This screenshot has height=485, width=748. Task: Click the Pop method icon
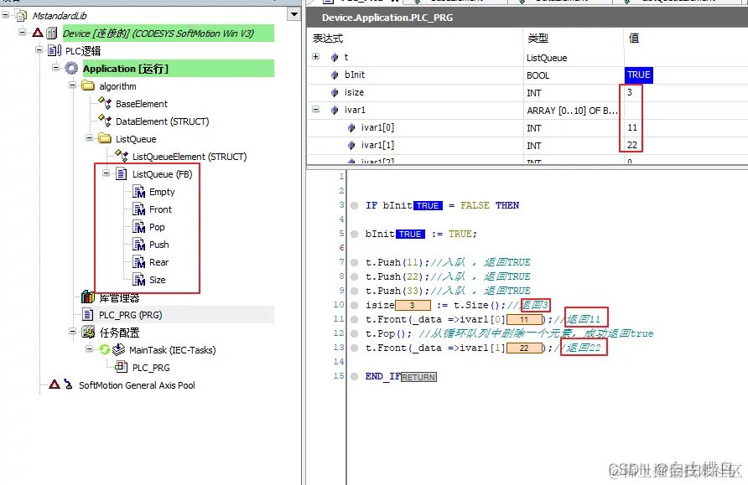point(139,227)
